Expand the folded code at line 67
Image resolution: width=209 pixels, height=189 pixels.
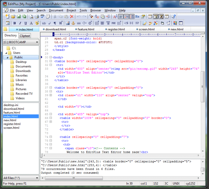click(51, 122)
